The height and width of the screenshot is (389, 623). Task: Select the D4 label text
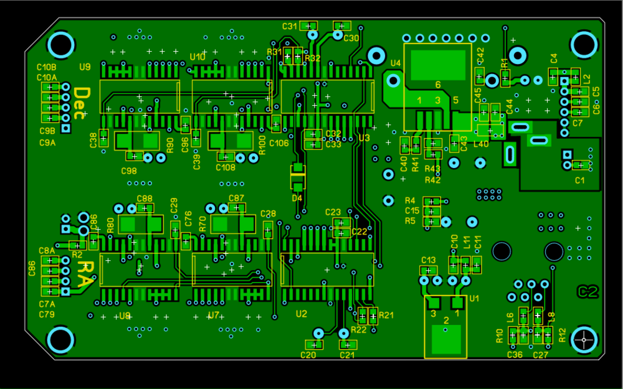click(x=297, y=198)
